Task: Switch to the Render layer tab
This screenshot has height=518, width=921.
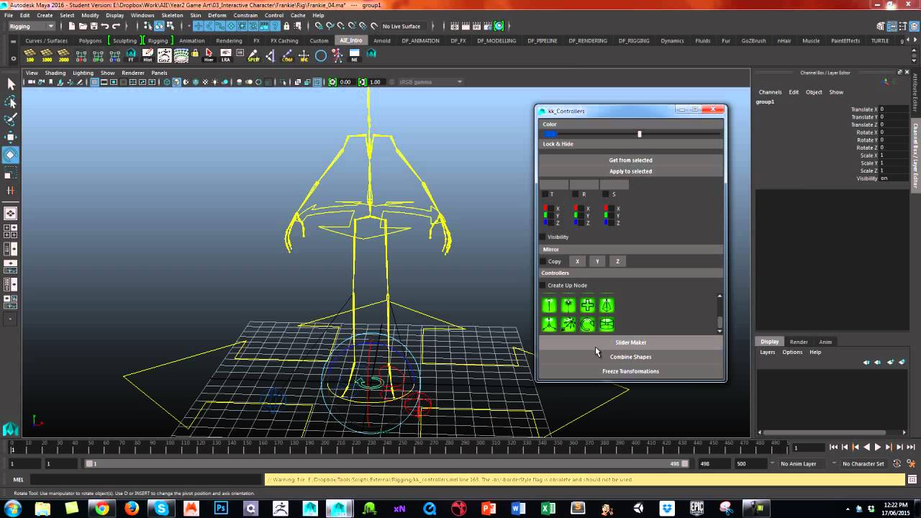Action: pos(799,342)
